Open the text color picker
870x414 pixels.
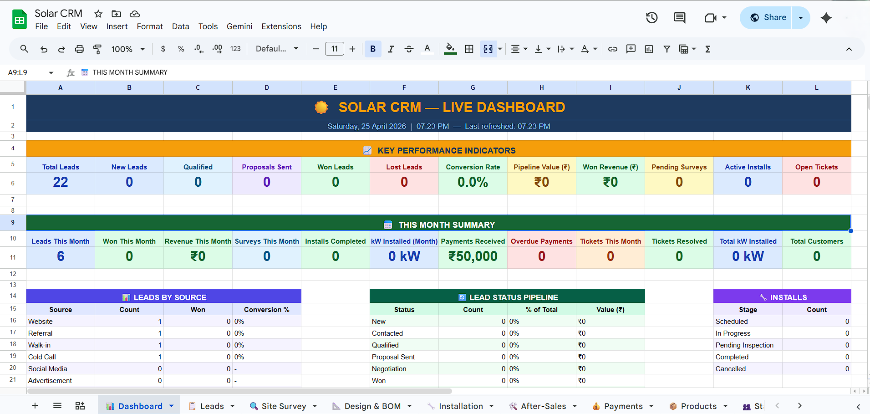point(427,49)
